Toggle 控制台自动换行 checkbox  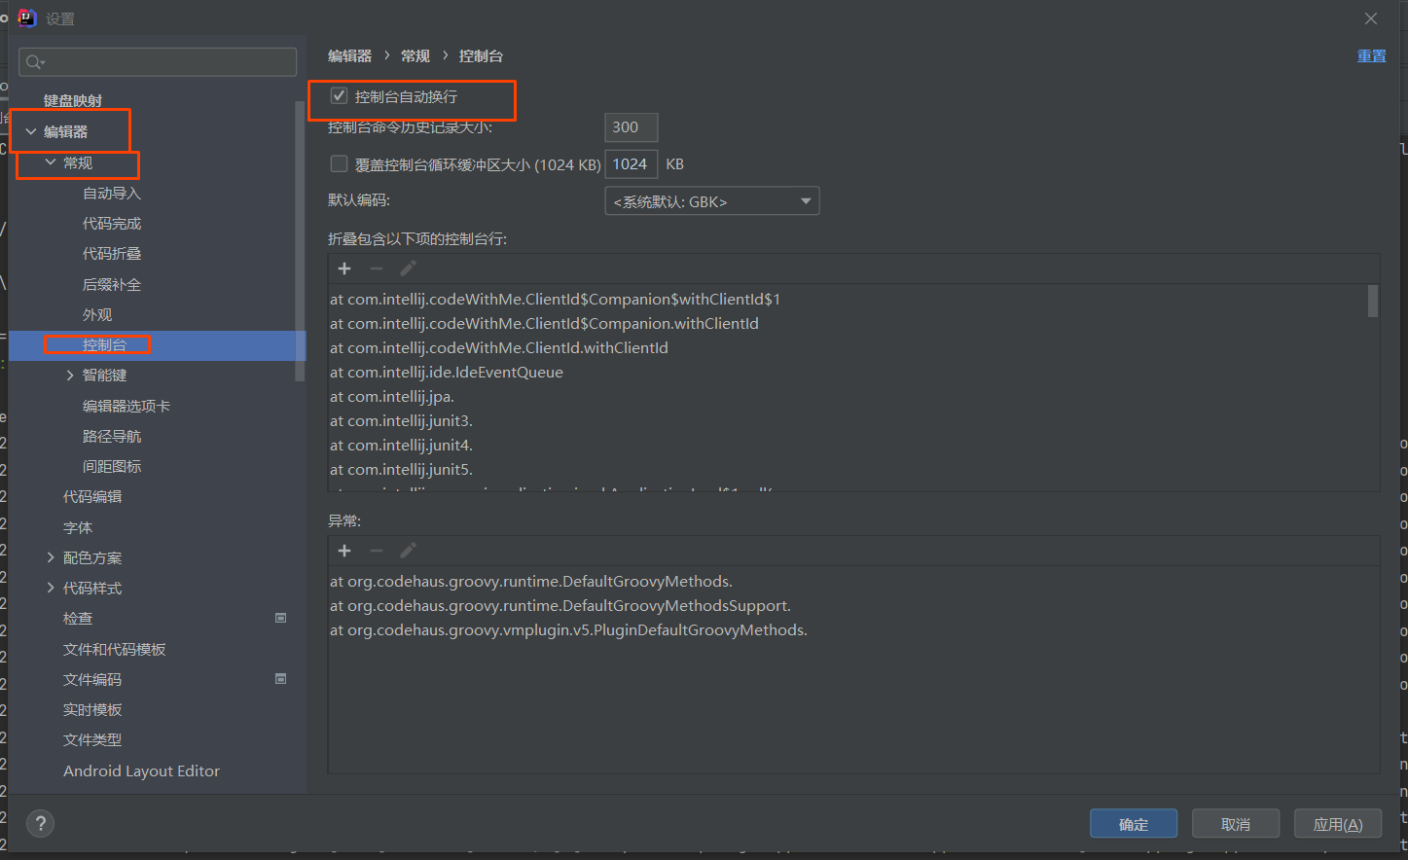pos(339,95)
